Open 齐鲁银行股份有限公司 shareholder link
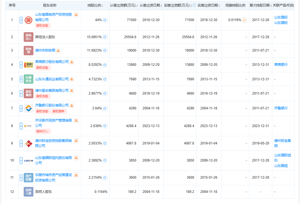Screen dimensions: 300x204 52,105
